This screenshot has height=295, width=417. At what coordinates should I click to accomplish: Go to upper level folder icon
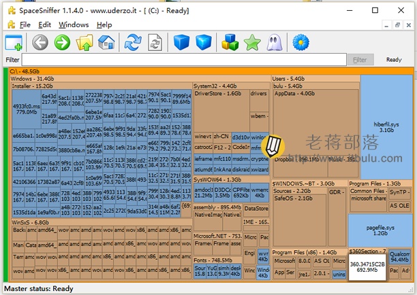[84, 42]
